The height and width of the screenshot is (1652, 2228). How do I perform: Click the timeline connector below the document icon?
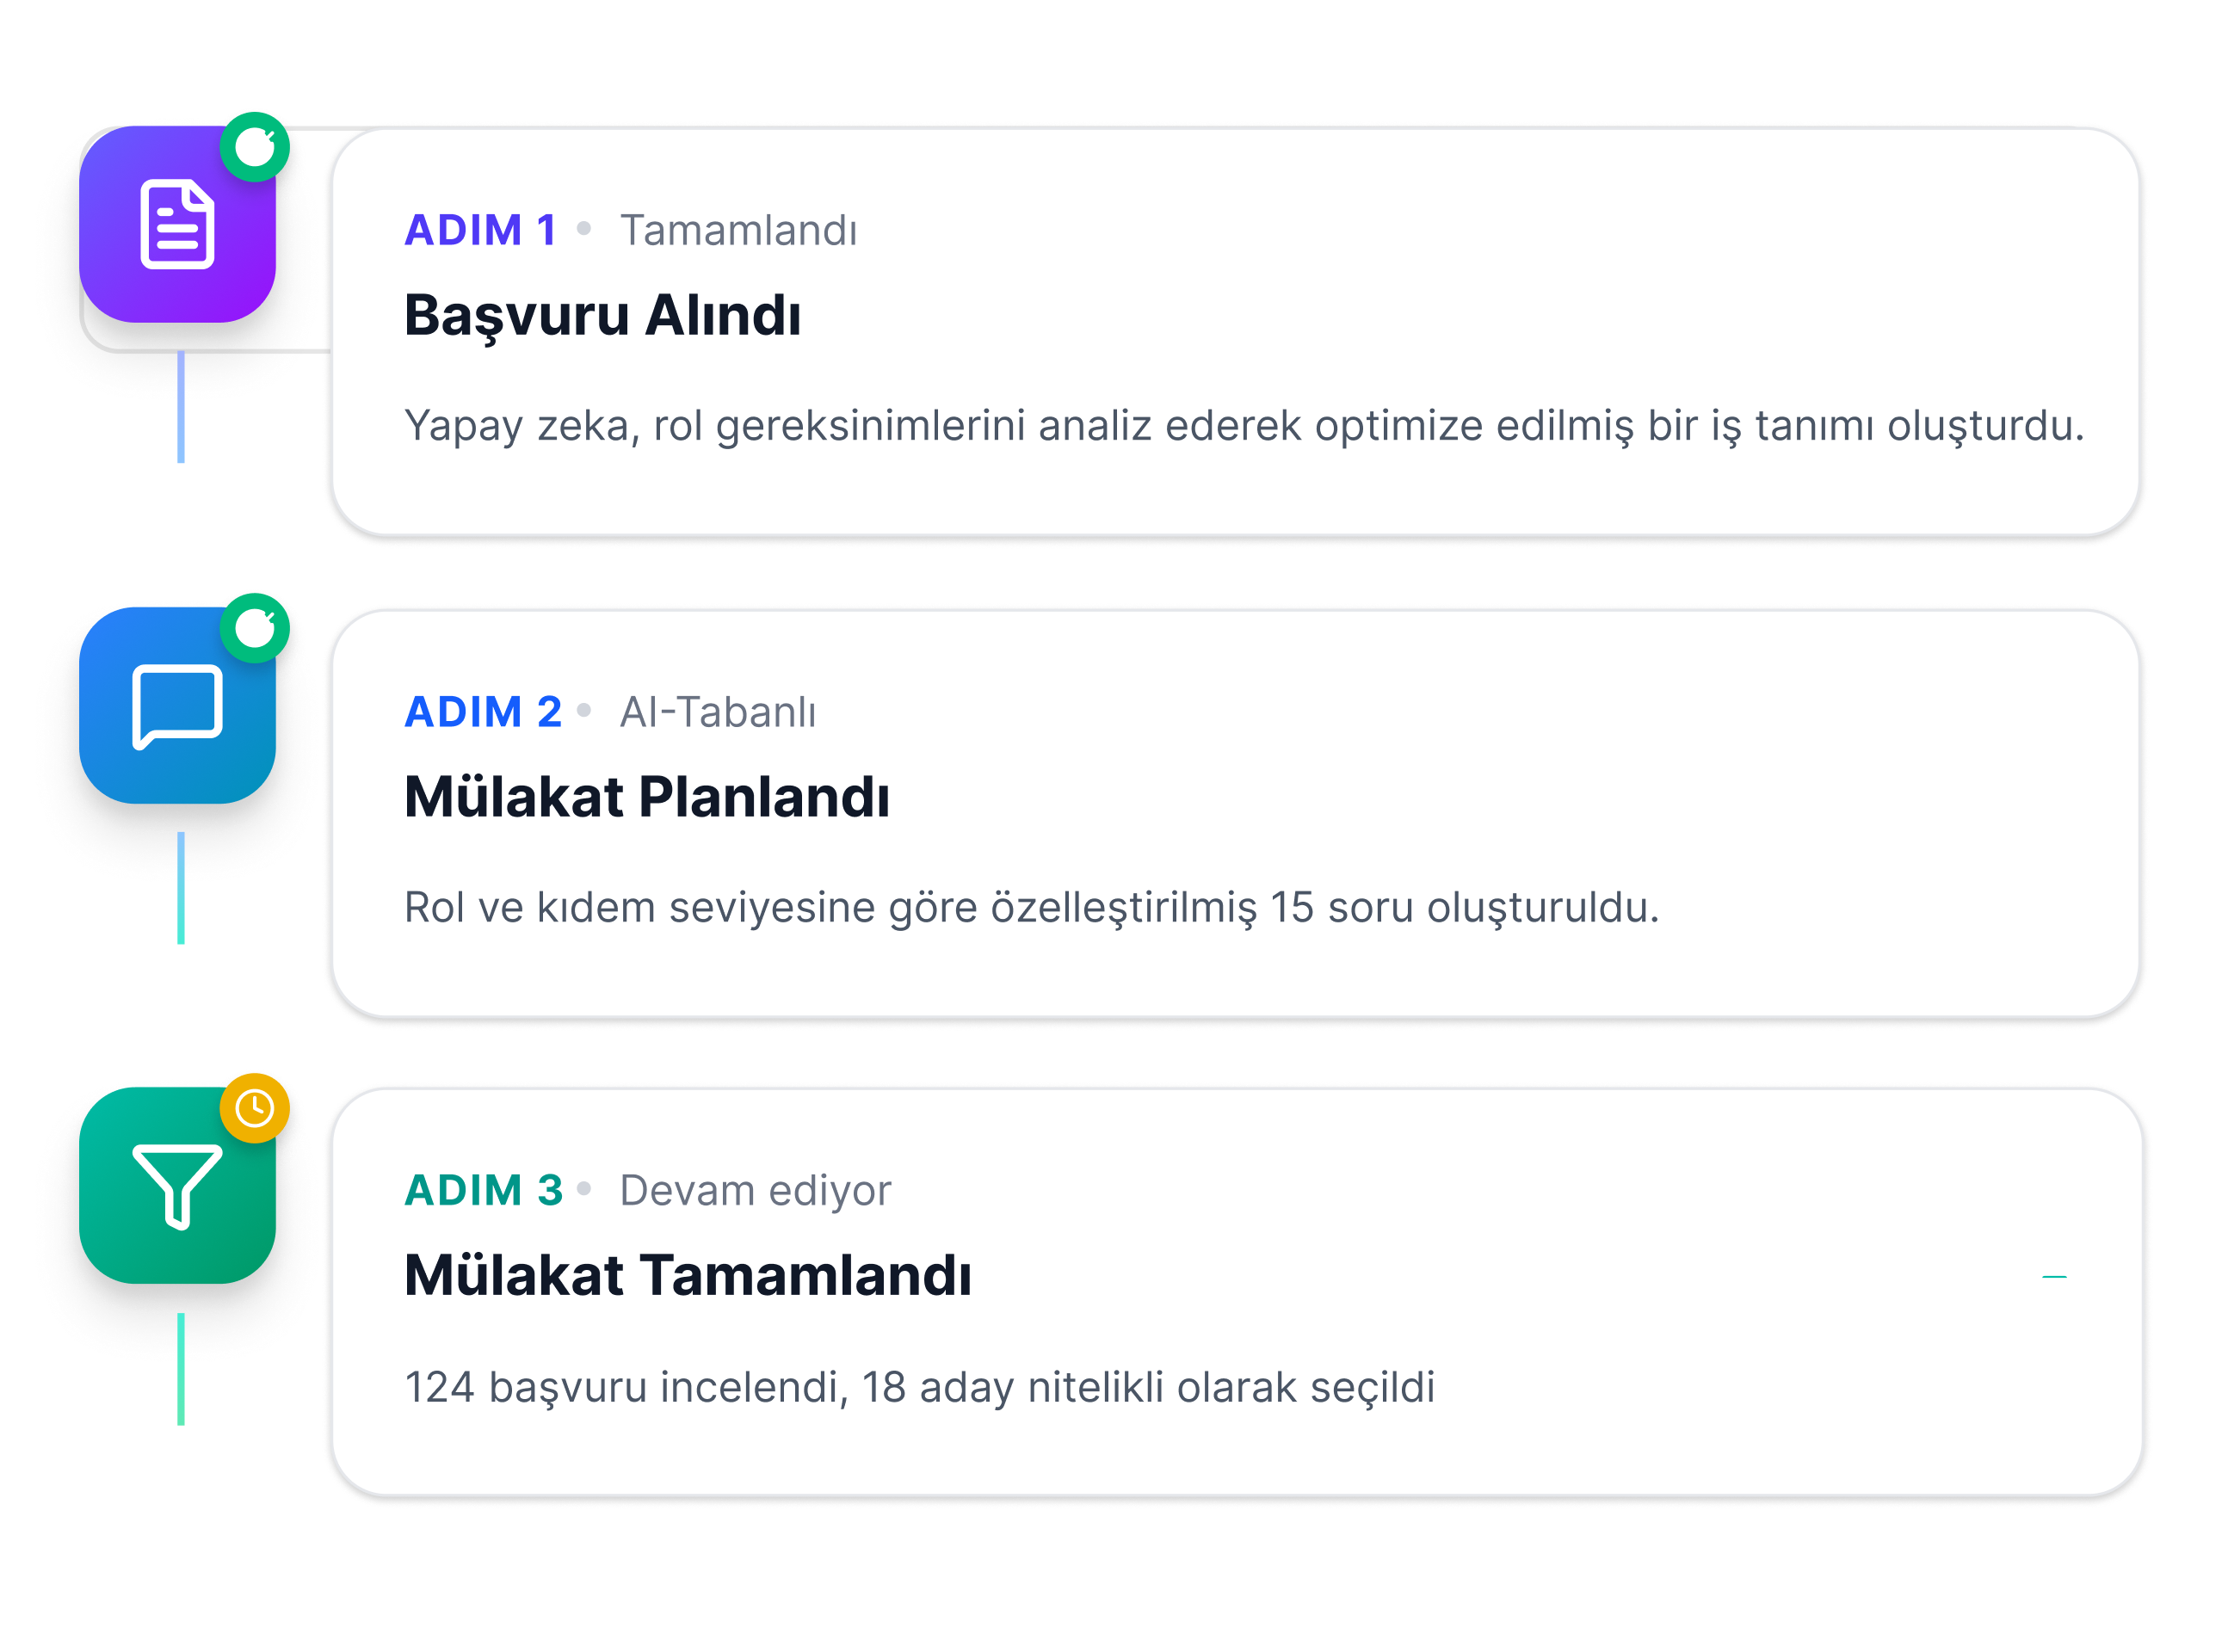[181, 406]
